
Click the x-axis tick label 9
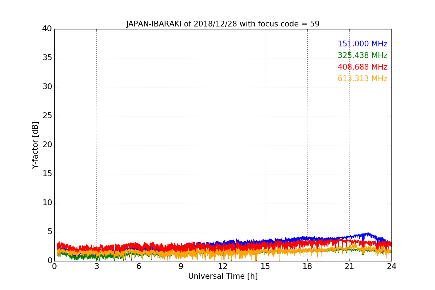coord(181,266)
